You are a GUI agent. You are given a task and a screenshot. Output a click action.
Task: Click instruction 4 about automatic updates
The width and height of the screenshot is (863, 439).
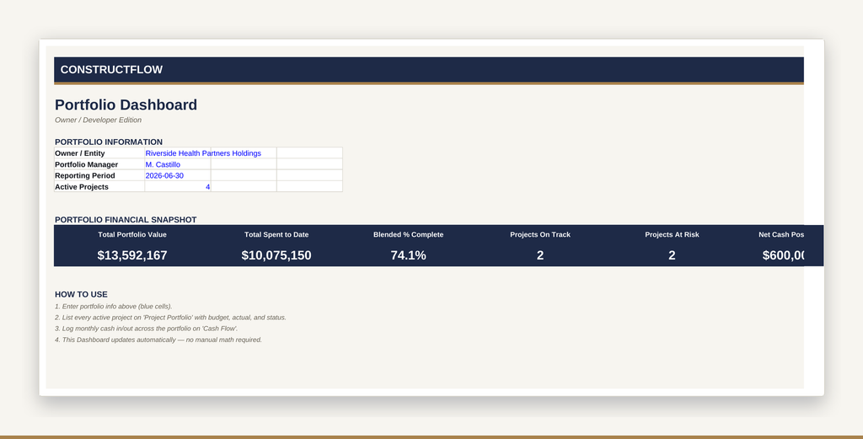(x=158, y=340)
